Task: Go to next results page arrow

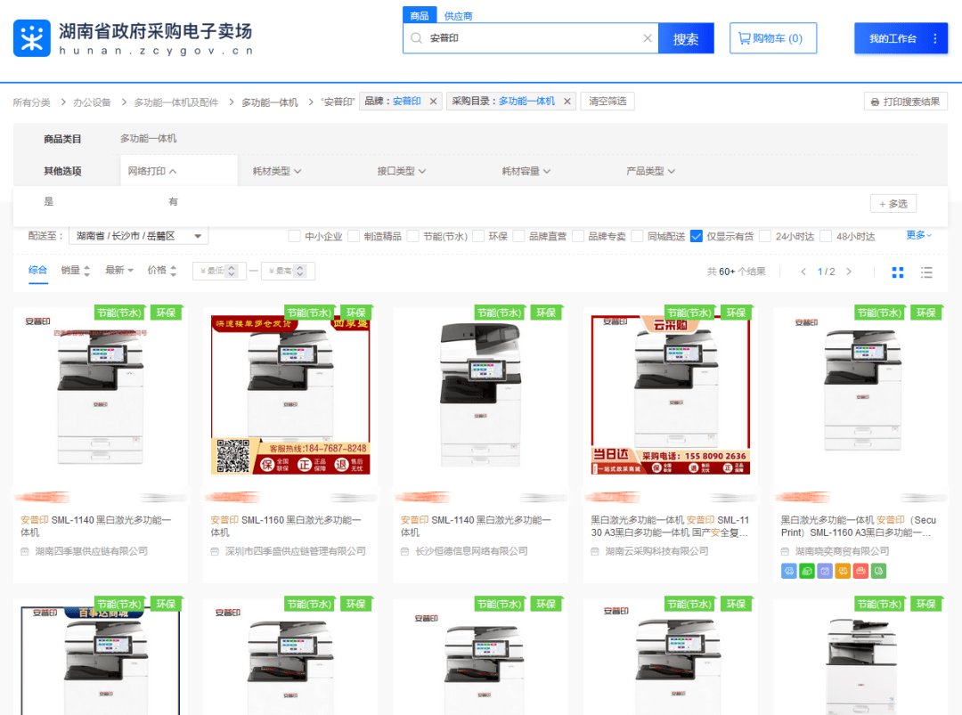Action: point(849,272)
